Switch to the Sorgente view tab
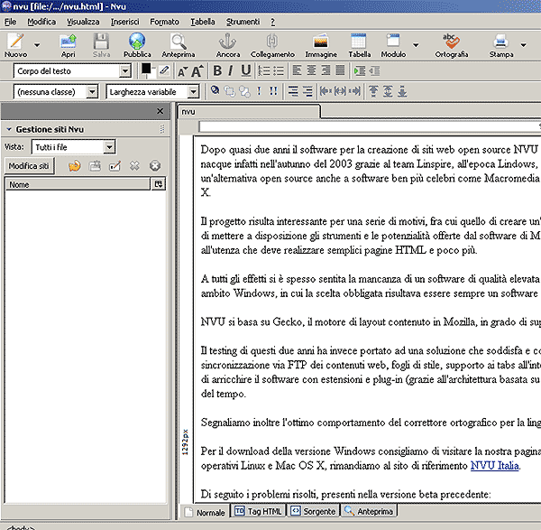 pos(313,511)
